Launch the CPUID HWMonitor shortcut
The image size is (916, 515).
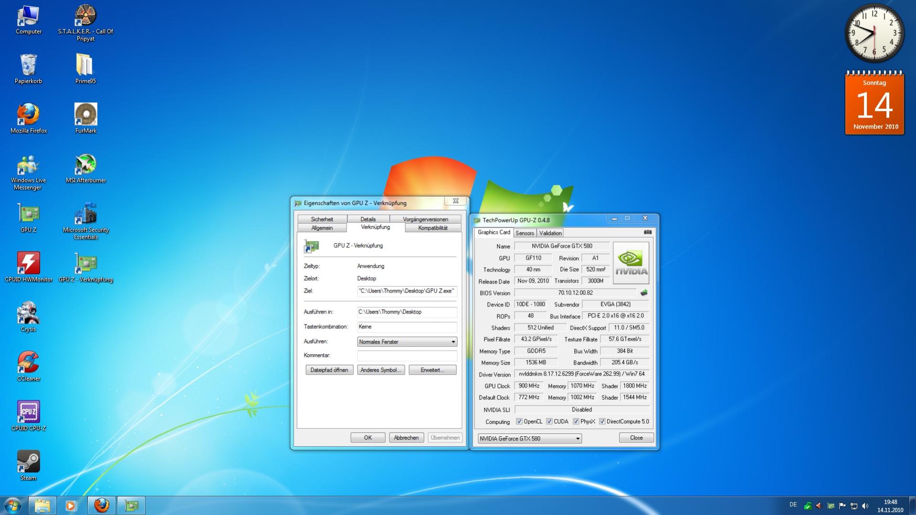(x=28, y=268)
